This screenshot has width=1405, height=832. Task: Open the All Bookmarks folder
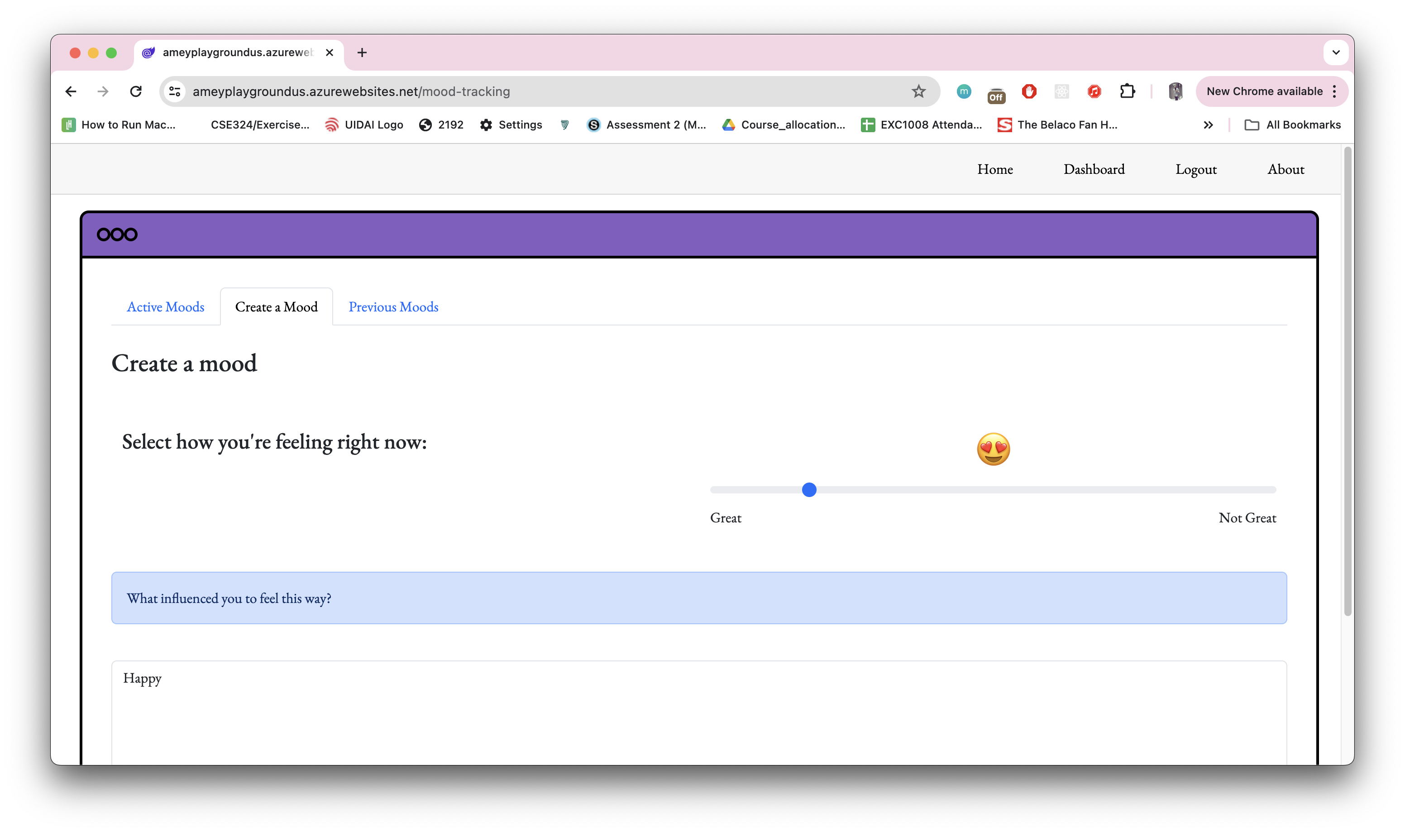point(1292,125)
